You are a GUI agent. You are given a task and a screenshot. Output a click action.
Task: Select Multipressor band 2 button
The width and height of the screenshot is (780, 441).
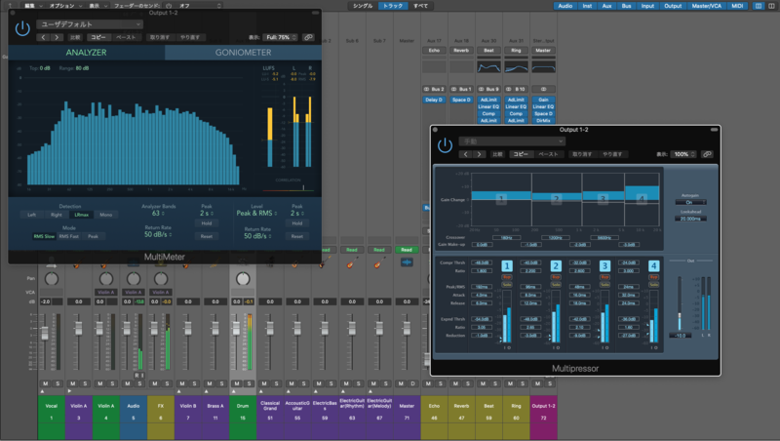click(x=556, y=265)
